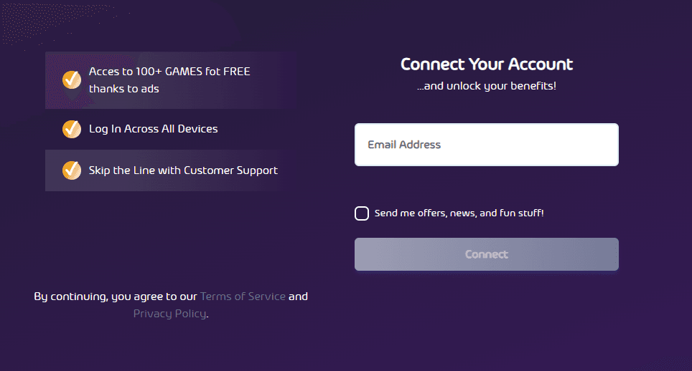Click the word 'and' after Terms of Service

pos(298,297)
